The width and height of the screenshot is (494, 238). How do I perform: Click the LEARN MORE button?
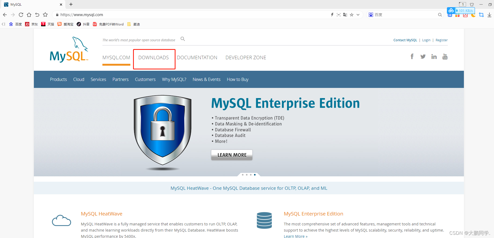pyautogui.click(x=232, y=155)
